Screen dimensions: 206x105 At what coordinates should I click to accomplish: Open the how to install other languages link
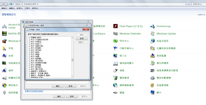[x=34, y=91]
